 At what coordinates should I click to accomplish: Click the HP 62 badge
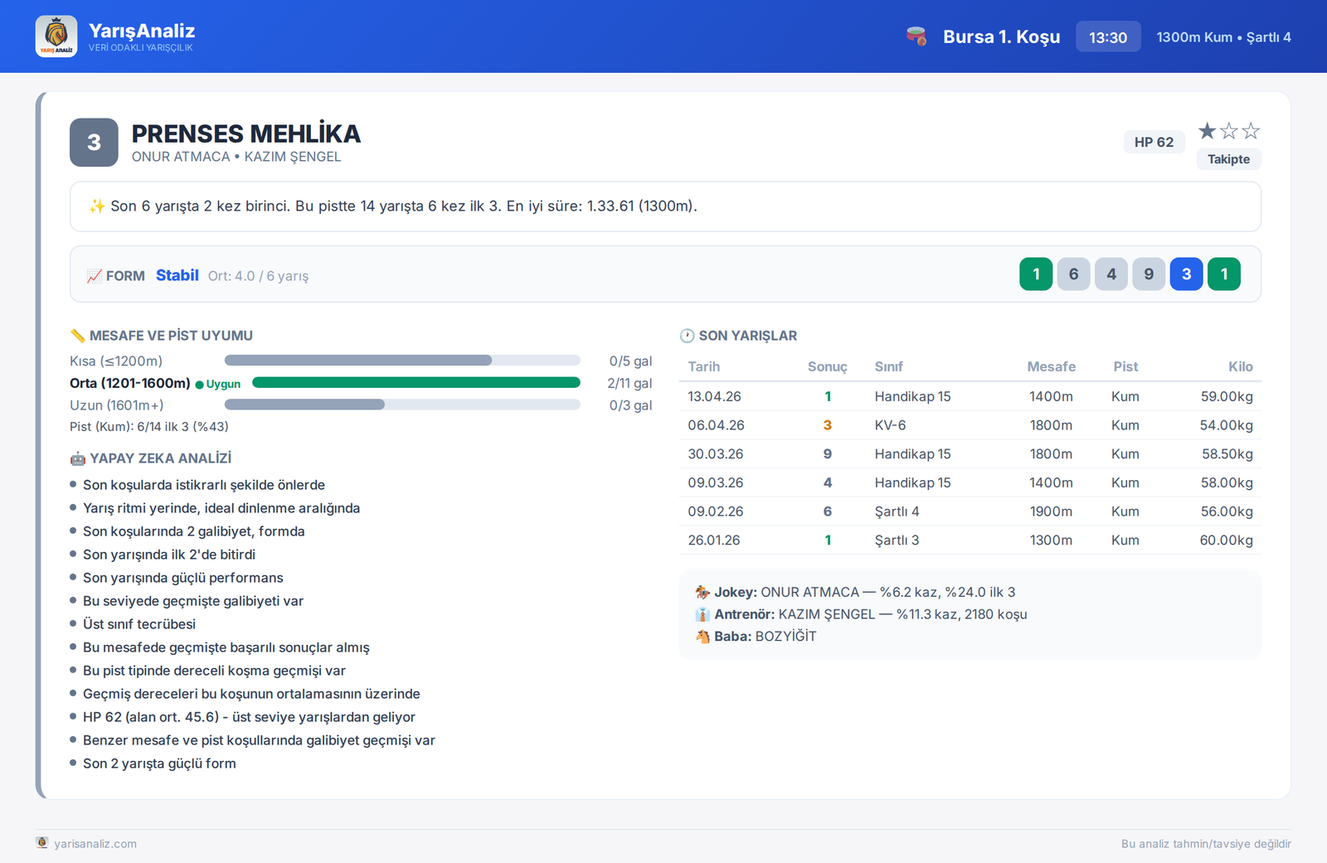click(x=1154, y=142)
